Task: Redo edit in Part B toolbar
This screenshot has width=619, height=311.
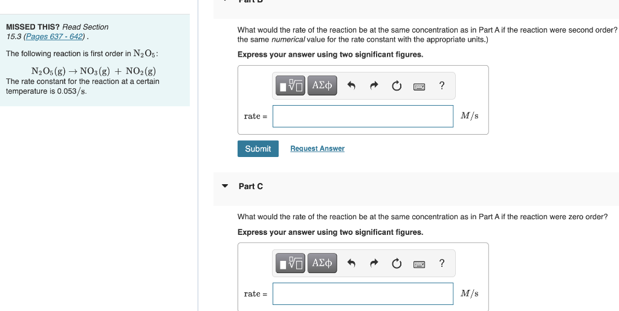Action: point(374,86)
